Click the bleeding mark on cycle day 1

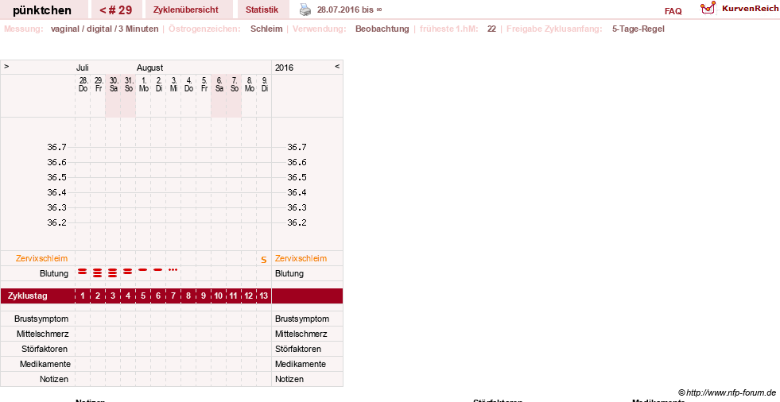click(83, 272)
